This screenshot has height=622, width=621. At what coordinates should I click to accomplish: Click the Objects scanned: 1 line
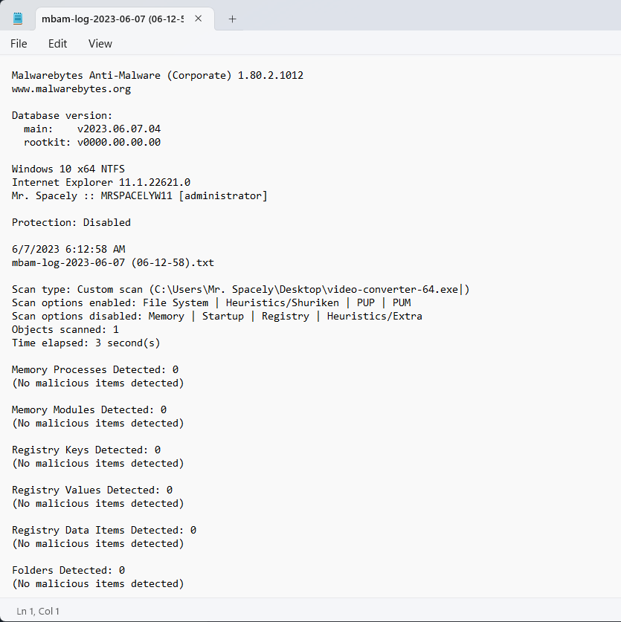[x=65, y=330]
